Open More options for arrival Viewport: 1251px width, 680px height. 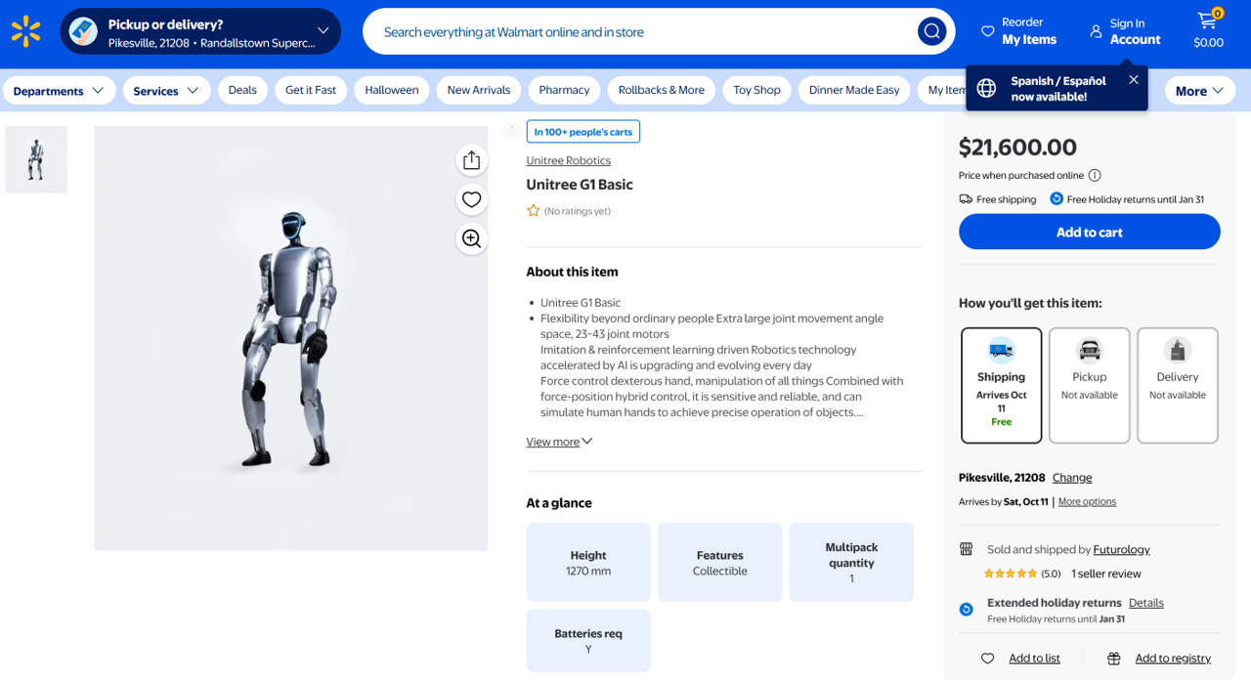[x=1087, y=501]
